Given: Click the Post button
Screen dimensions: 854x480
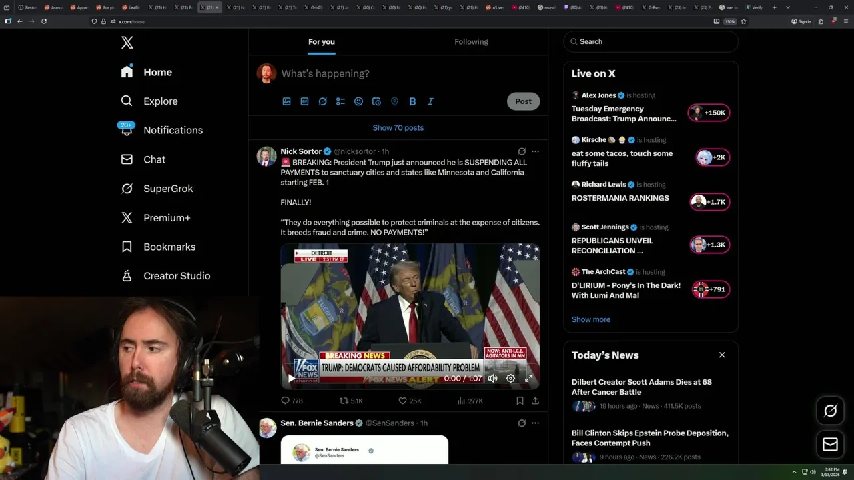Looking at the screenshot, I should (x=523, y=101).
